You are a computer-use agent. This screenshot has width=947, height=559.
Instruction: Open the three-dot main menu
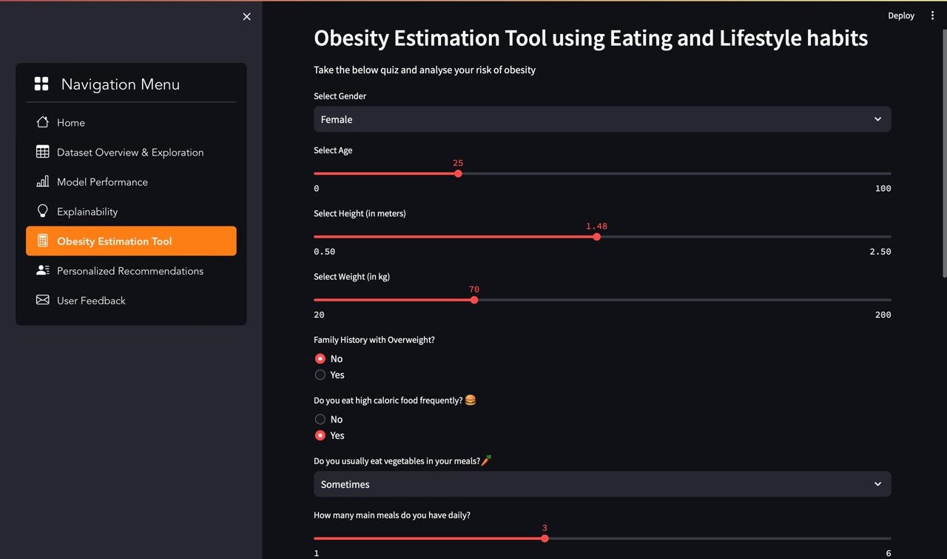click(932, 16)
